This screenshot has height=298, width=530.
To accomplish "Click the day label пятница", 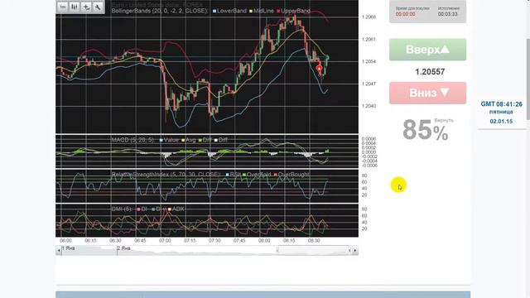I will click(x=501, y=112).
